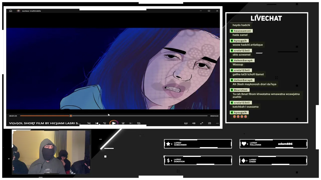Toggle the subtitles icon in media player

click(186, 123)
